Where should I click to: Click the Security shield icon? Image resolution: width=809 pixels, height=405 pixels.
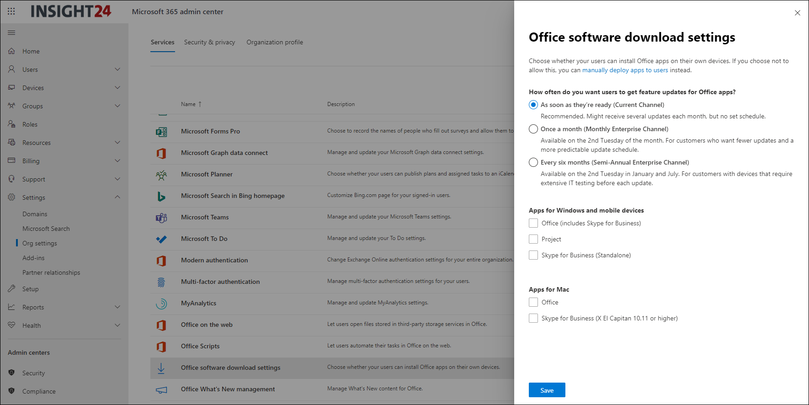[12, 373]
